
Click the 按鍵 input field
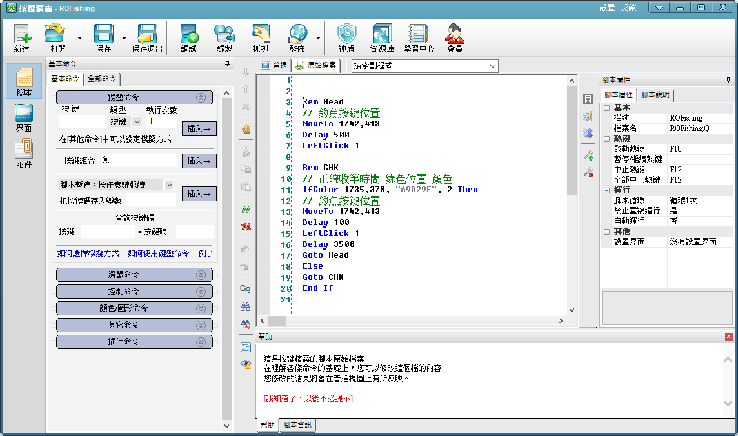[x=81, y=121]
